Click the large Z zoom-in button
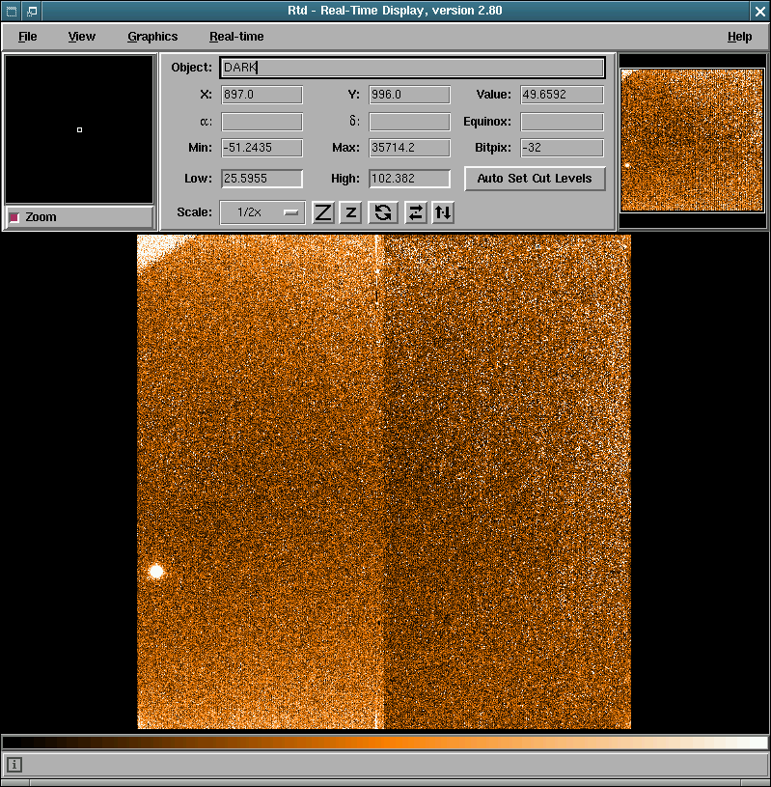Viewport: 771px width, 787px height. (323, 212)
